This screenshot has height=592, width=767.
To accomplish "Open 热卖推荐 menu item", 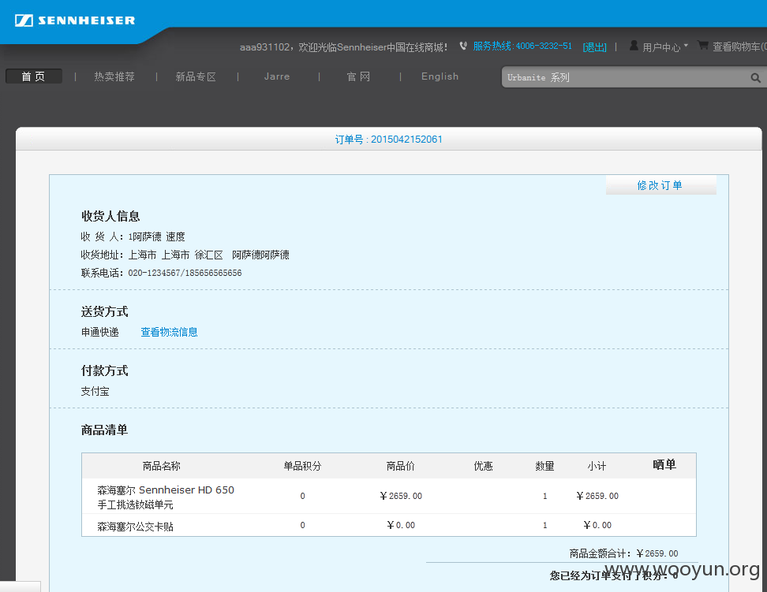I will [114, 76].
